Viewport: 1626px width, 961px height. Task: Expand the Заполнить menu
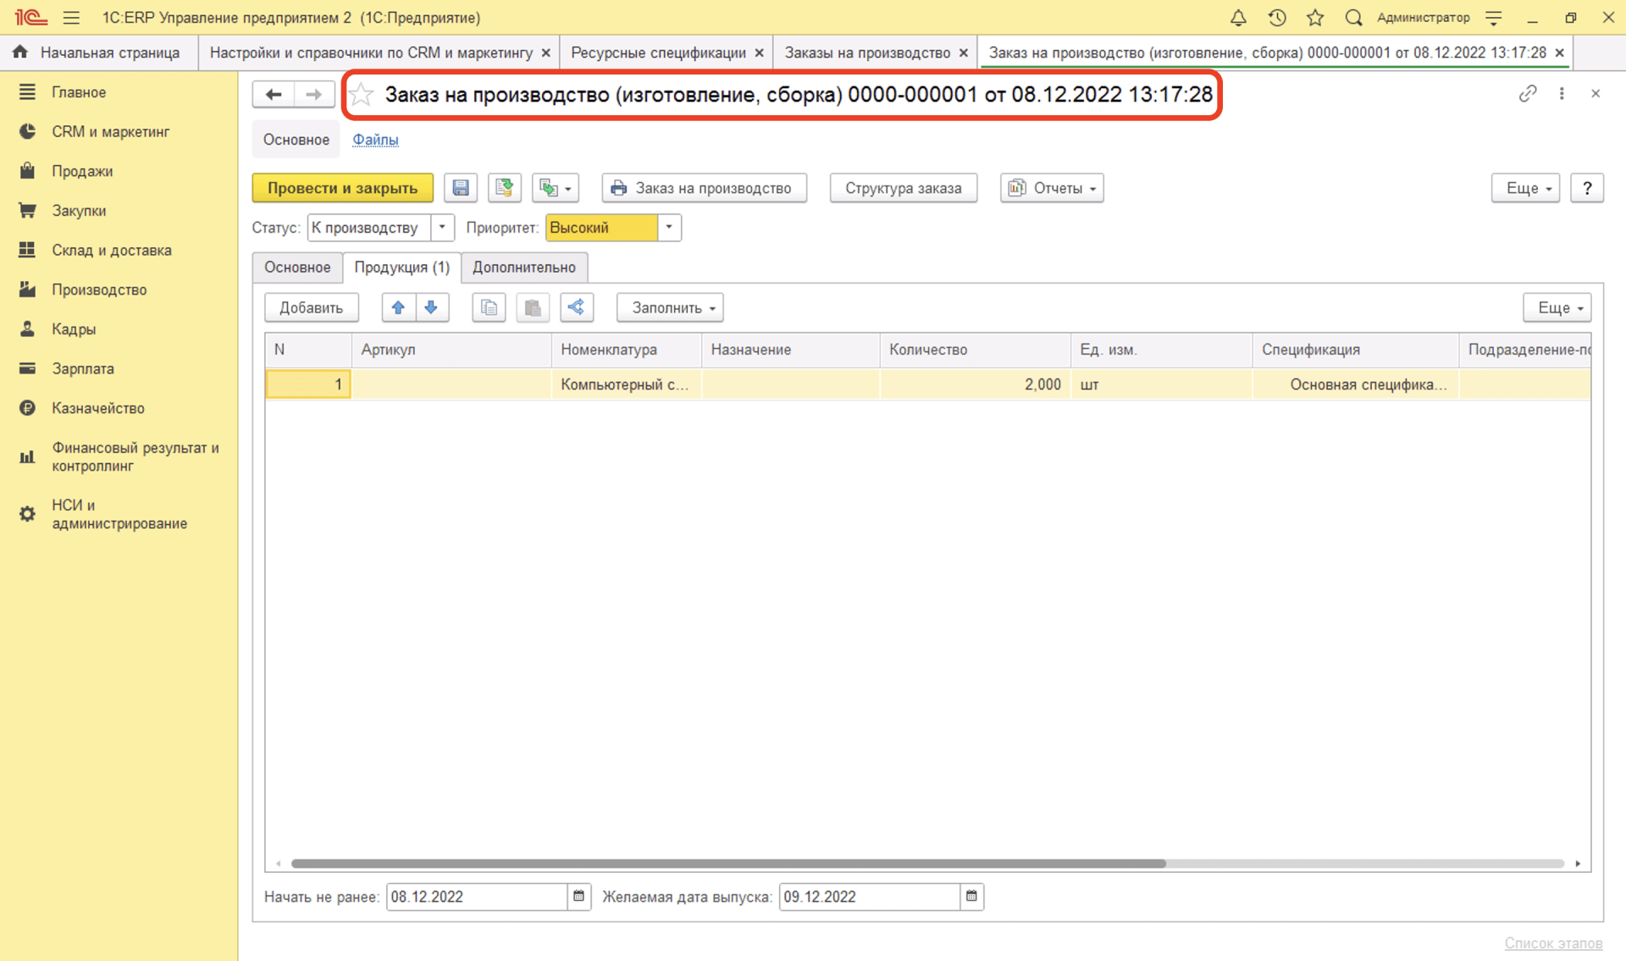pyautogui.click(x=670, y=307)
